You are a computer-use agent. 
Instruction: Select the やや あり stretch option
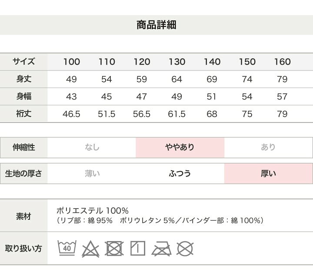(x=180, y=147)
